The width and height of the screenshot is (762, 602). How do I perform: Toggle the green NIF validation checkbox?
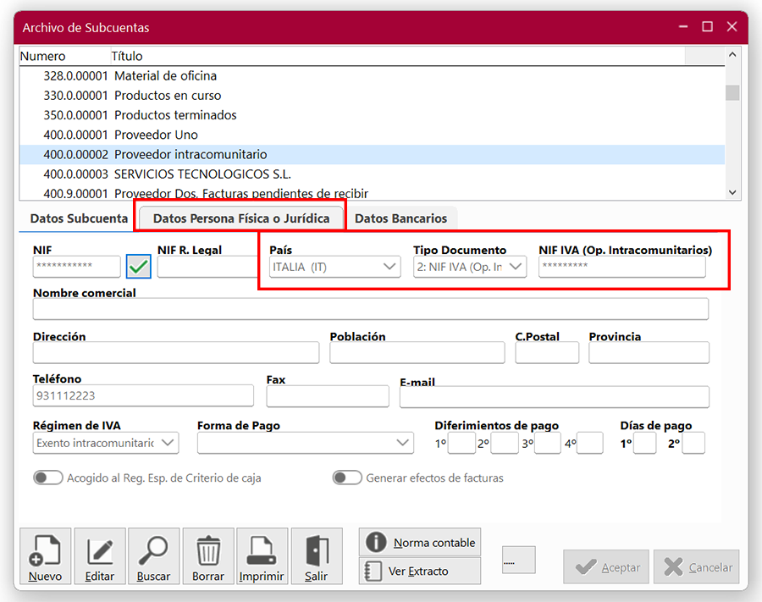(x=139, y=267)
